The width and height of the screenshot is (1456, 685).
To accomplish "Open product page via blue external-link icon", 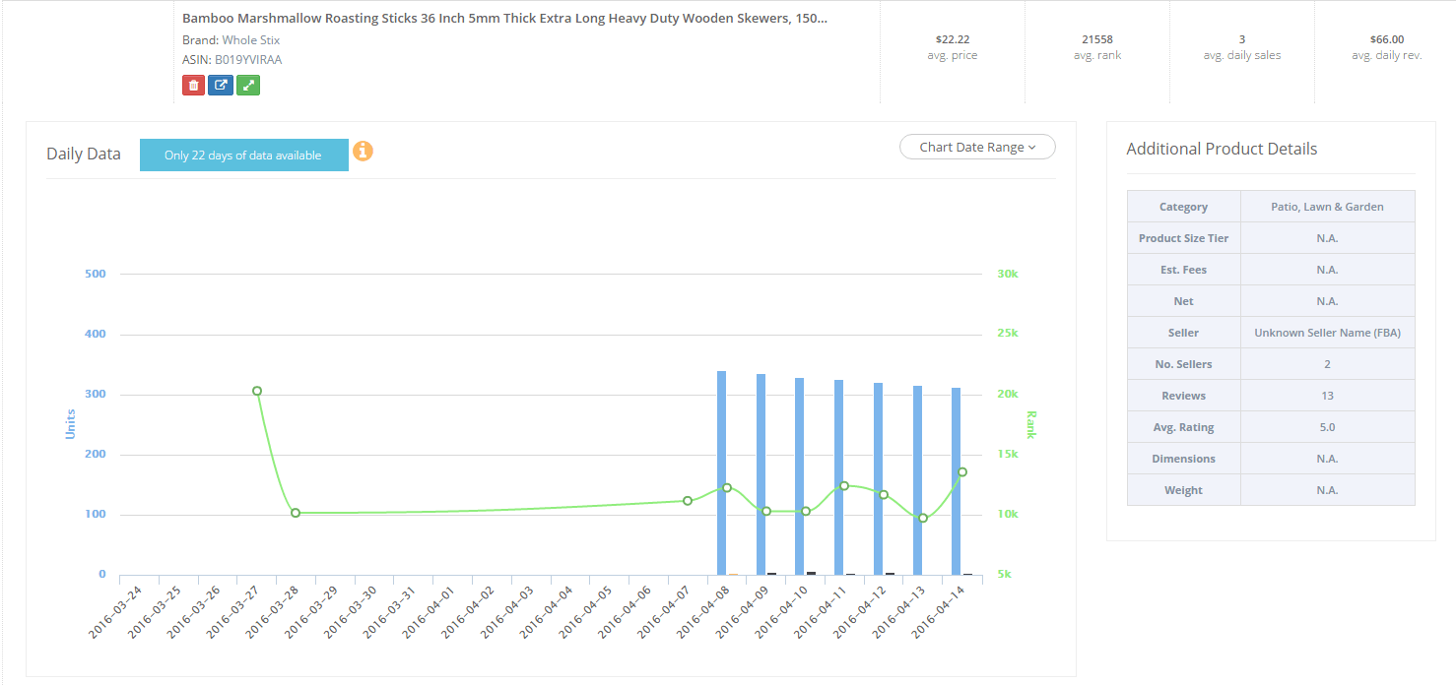I will (221, 86).
